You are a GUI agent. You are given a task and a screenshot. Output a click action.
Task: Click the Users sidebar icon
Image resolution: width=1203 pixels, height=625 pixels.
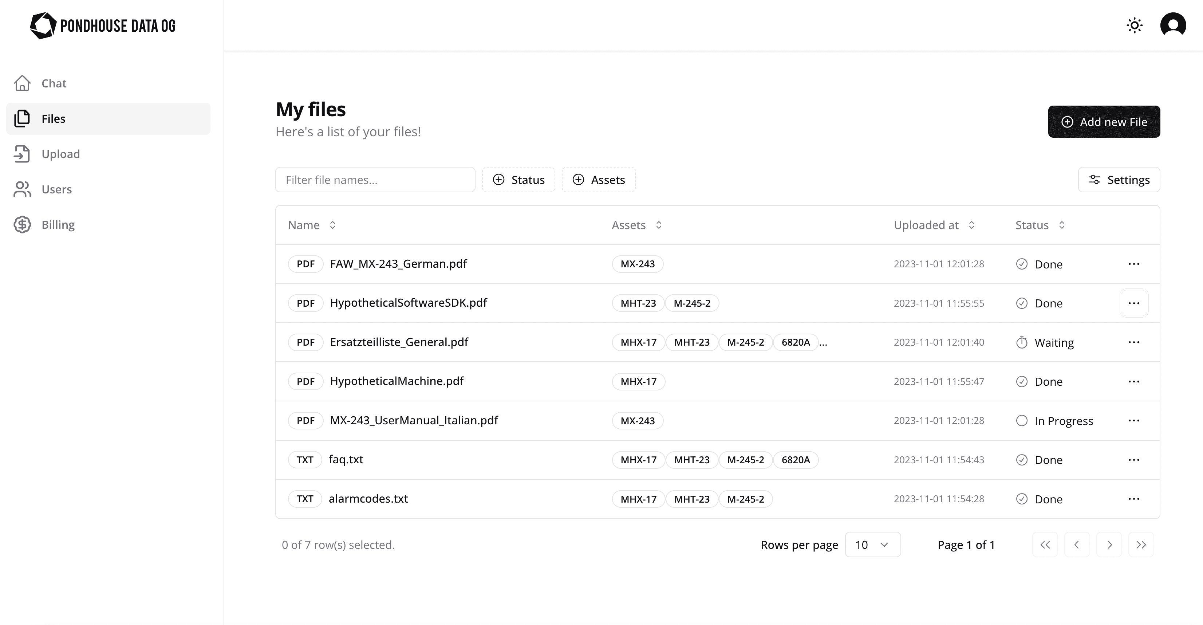(21, 189)
